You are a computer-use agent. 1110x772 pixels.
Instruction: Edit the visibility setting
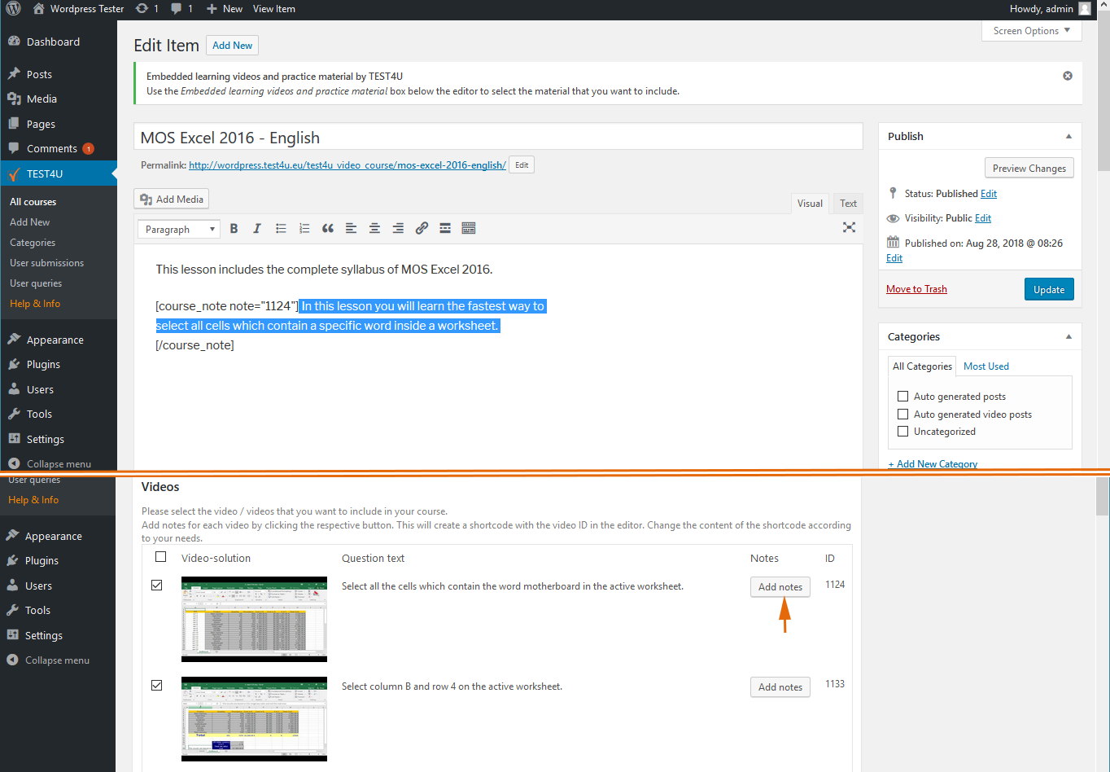coord(983,218)
